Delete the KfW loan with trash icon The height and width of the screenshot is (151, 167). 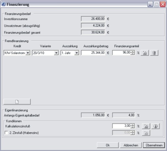pyautogui.click(x=154, y=53)
